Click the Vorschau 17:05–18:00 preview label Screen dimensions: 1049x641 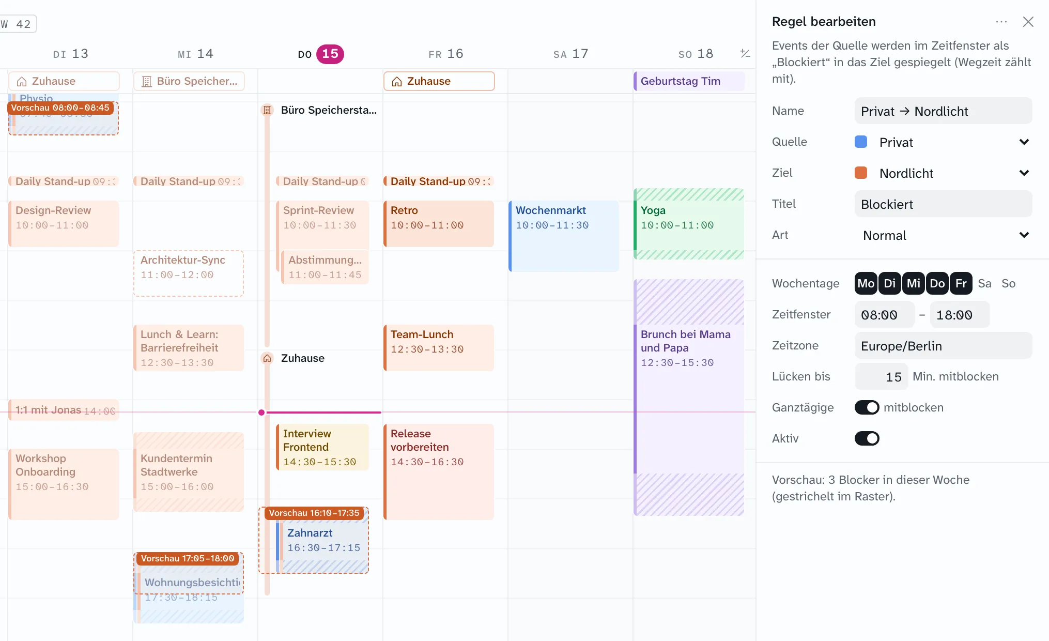point(188,558)
